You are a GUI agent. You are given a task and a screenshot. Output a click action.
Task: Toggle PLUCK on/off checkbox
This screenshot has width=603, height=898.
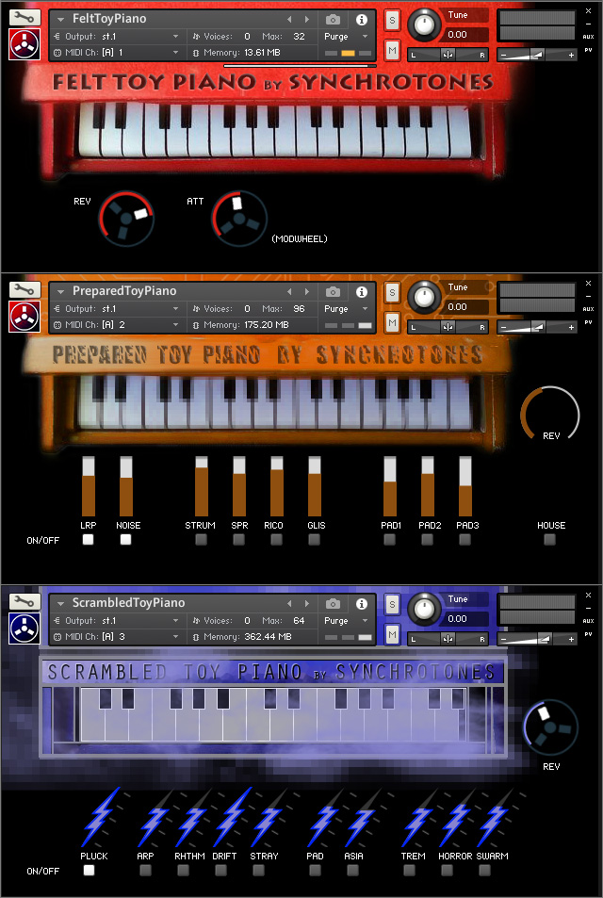tap(89, 871)
